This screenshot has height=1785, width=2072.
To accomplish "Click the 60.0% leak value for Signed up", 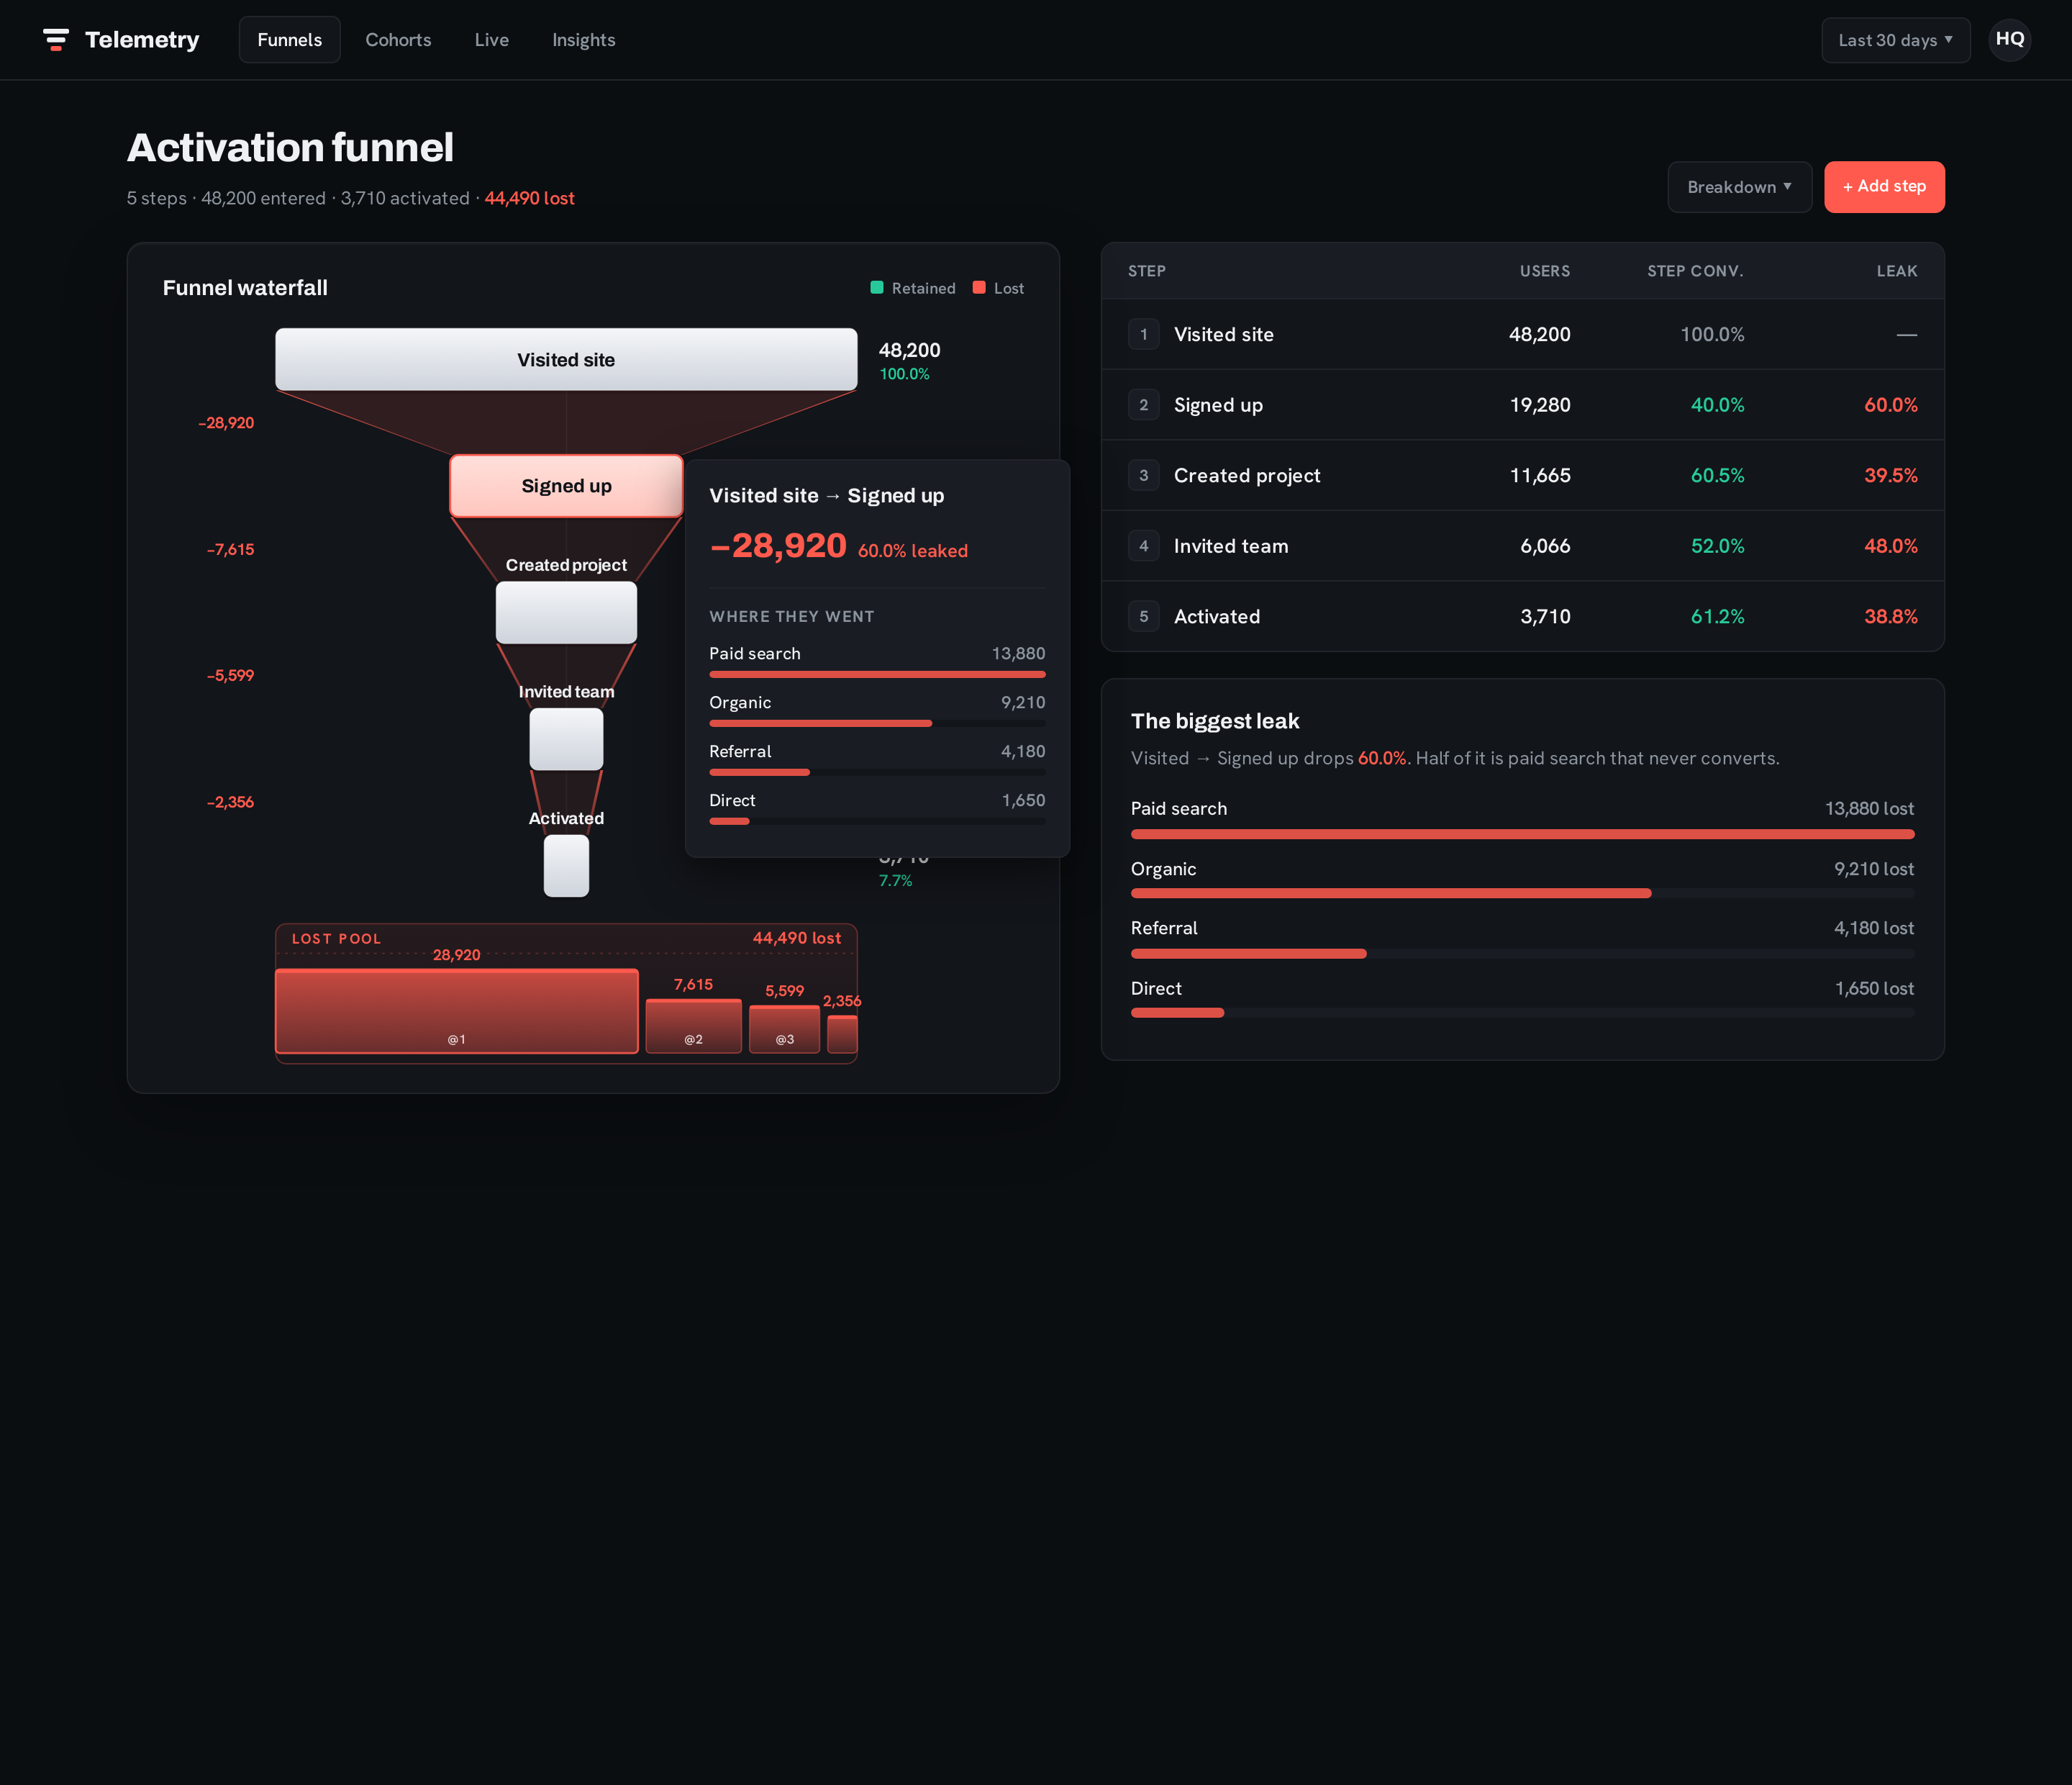I will tap(1891, 405).
